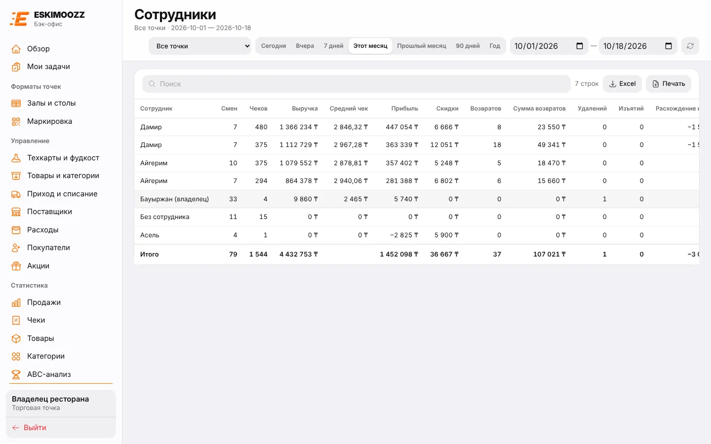Select the Сегодня period tab
The image size is (711, 444).
click(x=274, y=46)
